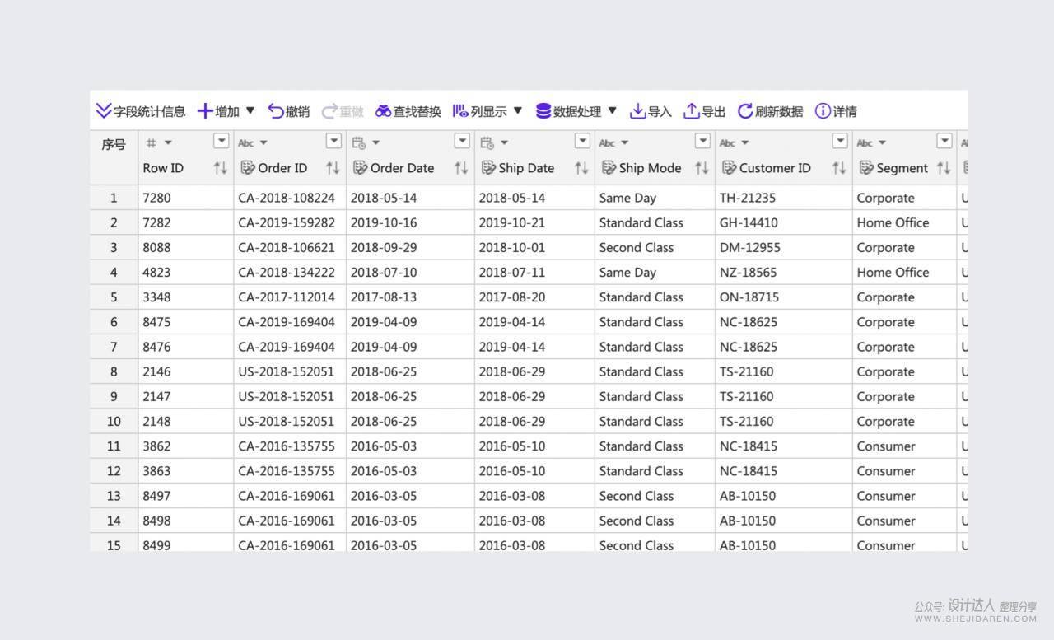
Task: Click 刷新数据 to refresh the data
Action: point(770,111)
